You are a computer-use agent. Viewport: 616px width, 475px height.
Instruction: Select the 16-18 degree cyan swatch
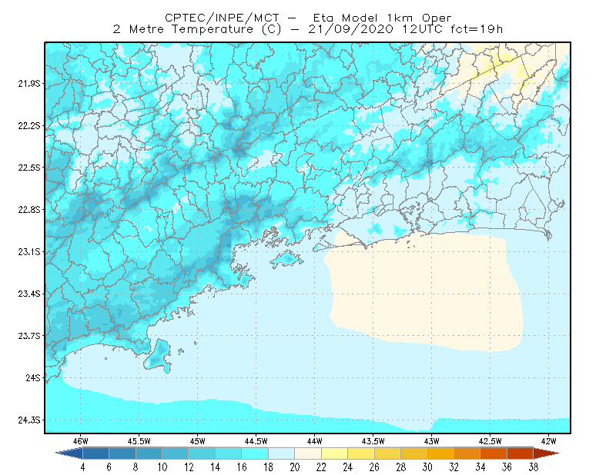click(x=255, y=453)
